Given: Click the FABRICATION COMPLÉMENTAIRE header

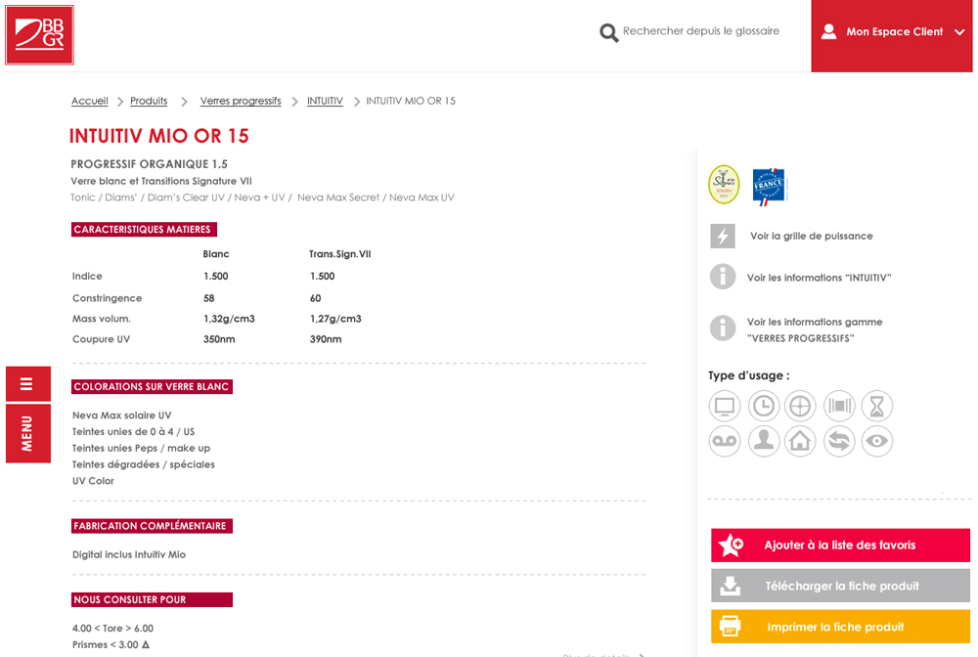Looking at the screenshot, I should 152,526.
